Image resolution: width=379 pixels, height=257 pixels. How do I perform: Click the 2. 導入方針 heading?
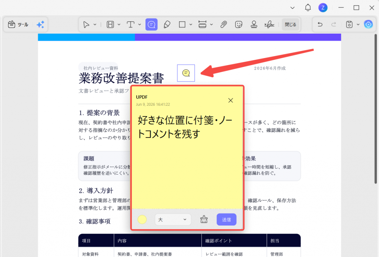pos(96,190)
